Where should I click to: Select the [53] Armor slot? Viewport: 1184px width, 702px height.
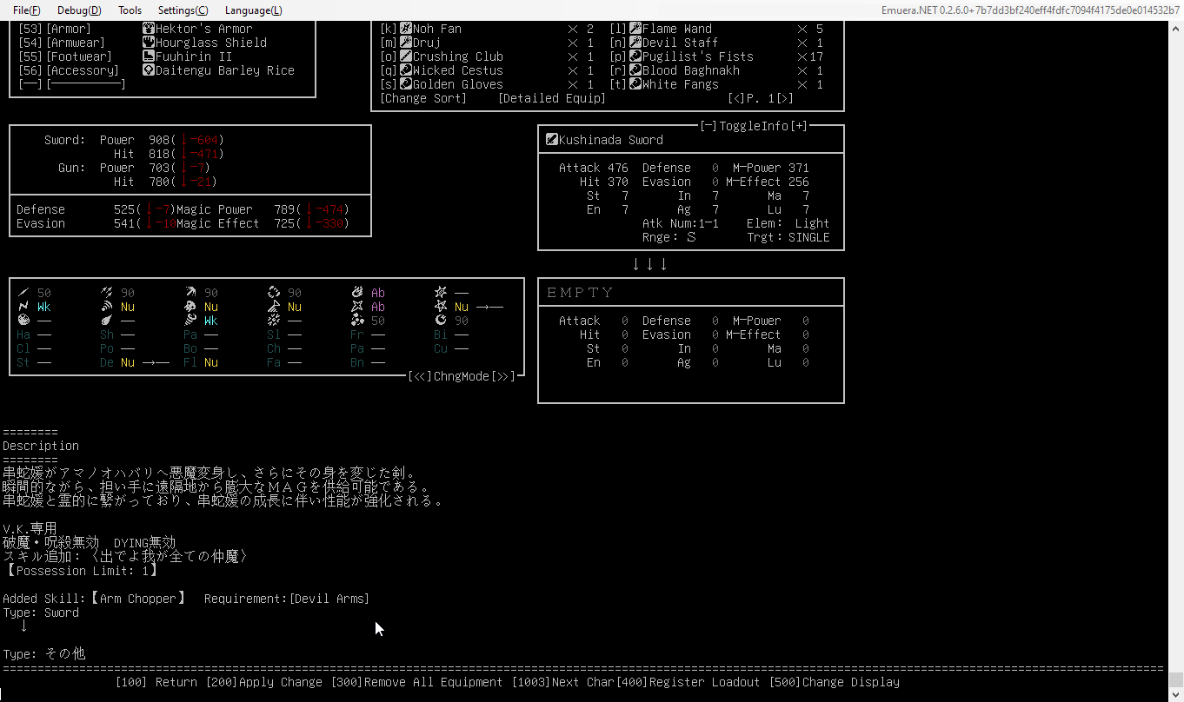point(55,29)
